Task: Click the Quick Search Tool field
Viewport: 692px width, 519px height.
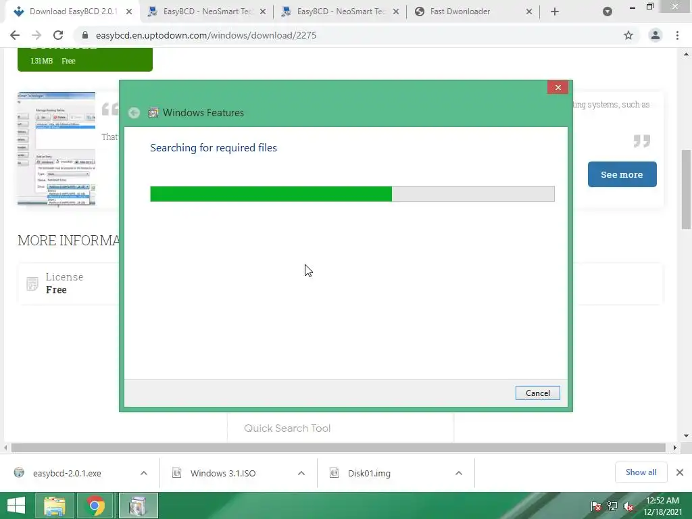Action: click(341, 428)
